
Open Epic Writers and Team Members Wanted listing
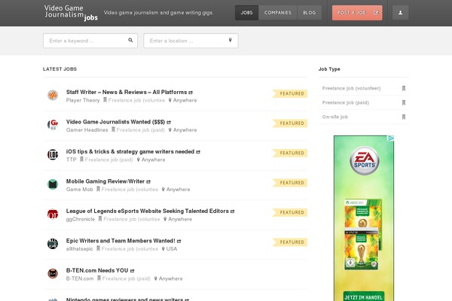(121, 241)
